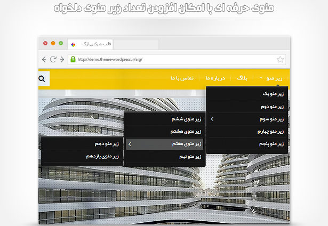The image size is (328, 226).
Task: Click the browser back arrow
Action: [43, 59]
